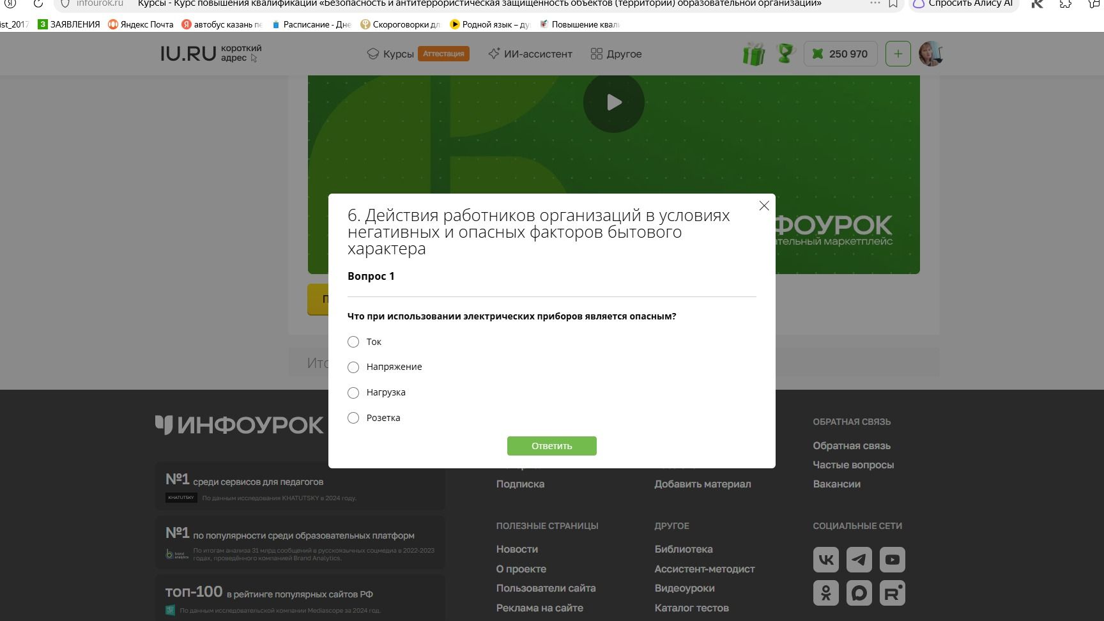The width and height of the screenshot is (1104, 621).
Task: Open the VK social network icon
Action: [825, 560]
